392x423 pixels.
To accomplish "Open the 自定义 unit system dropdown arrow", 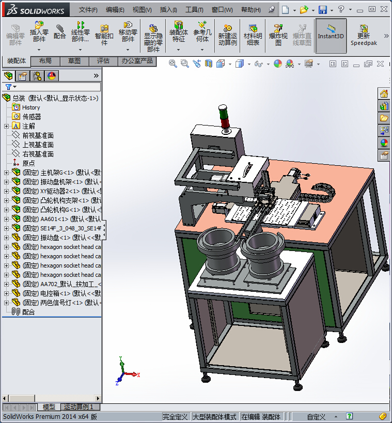I will pos(336,417).
